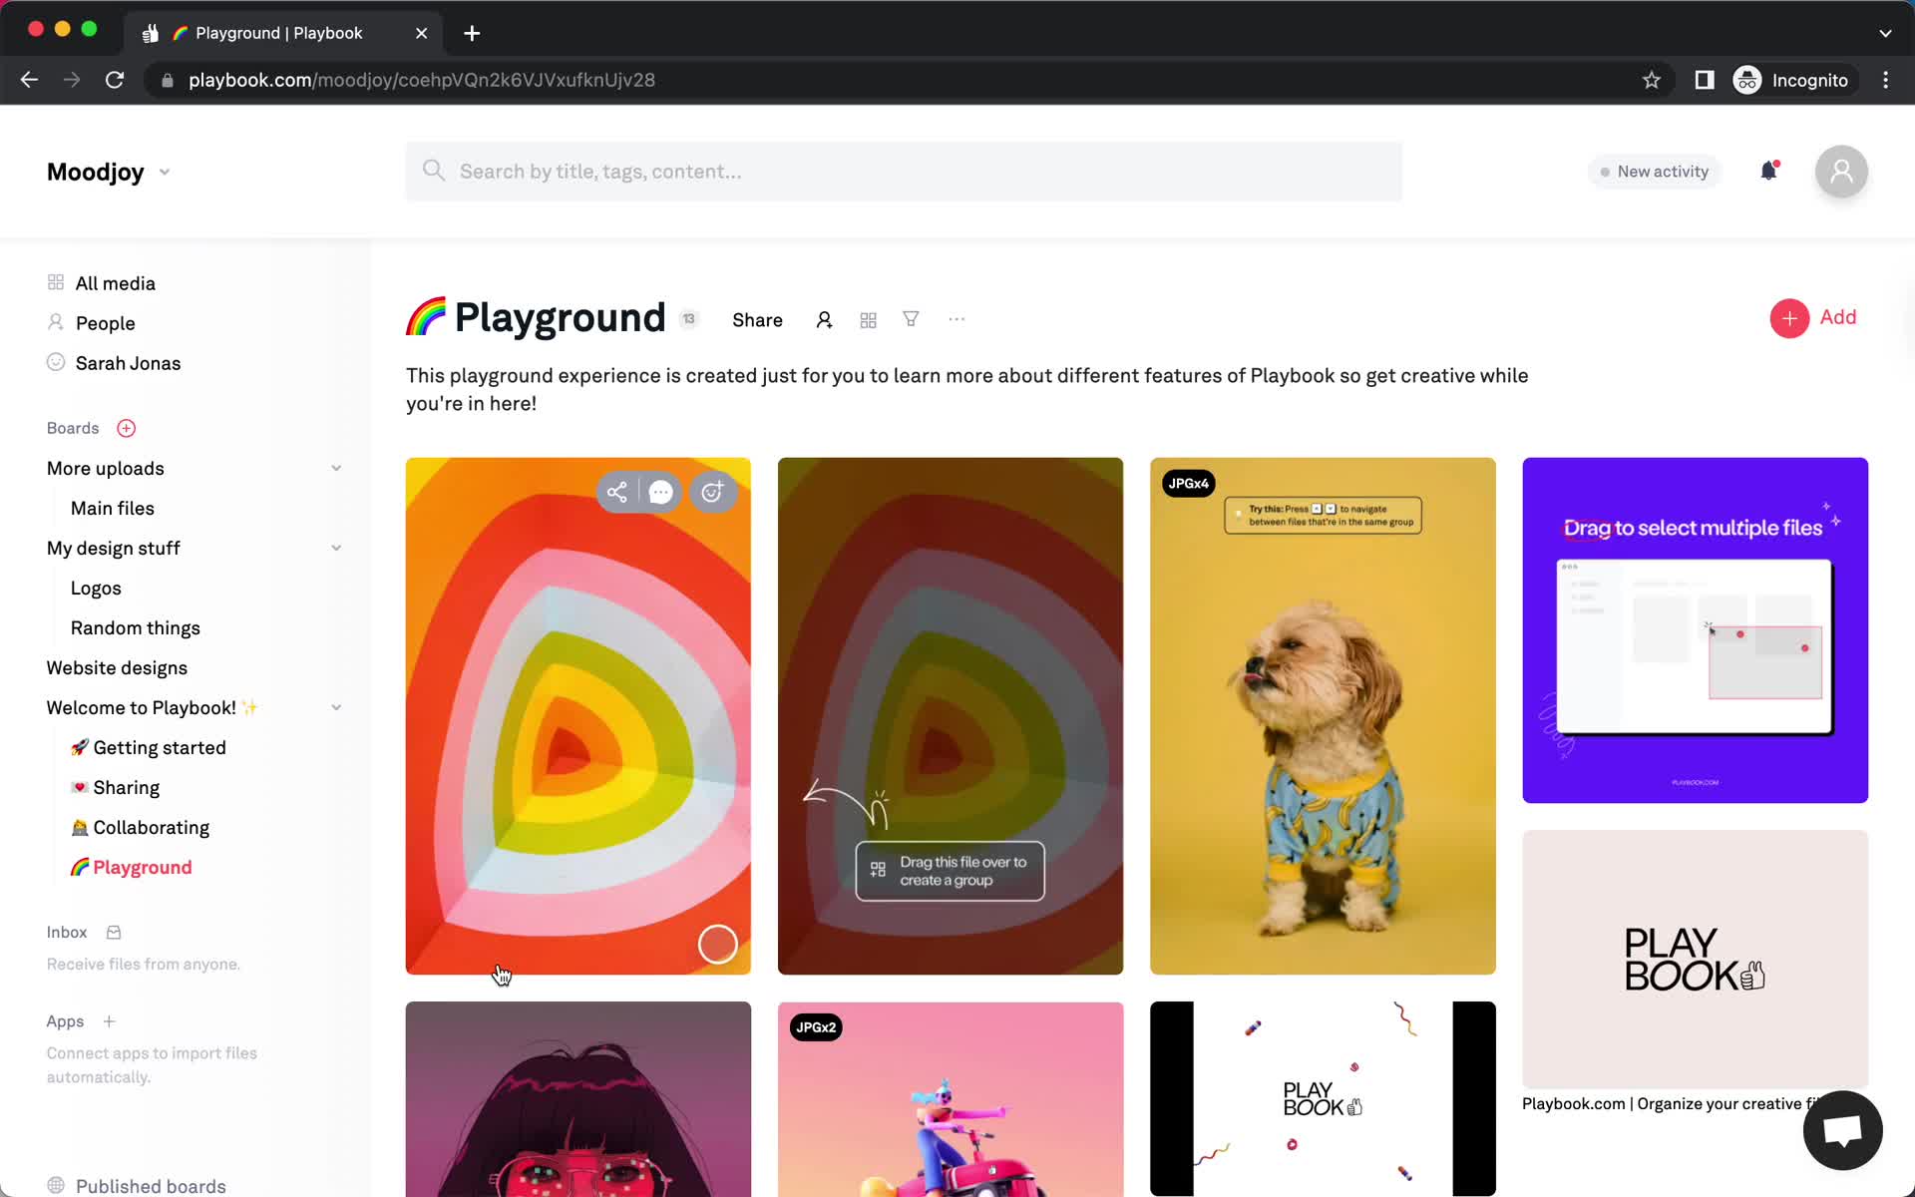Click the filter icon in board toolbar

(x=912, y=318)
